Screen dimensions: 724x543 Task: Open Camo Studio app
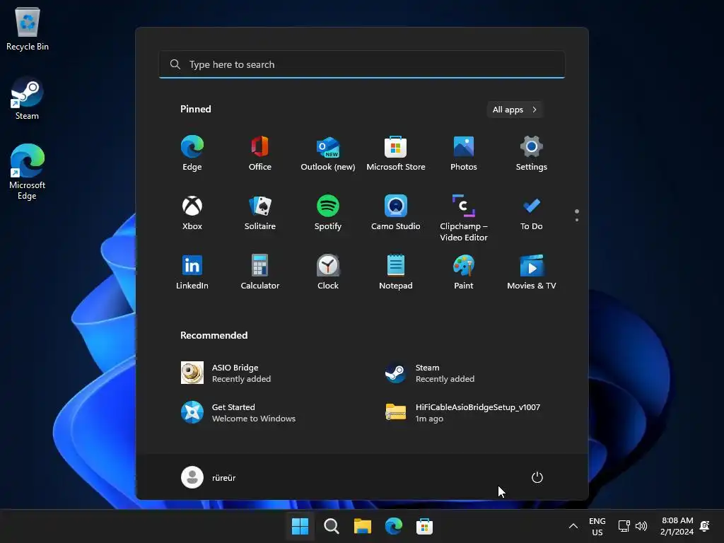coord(396,213)
